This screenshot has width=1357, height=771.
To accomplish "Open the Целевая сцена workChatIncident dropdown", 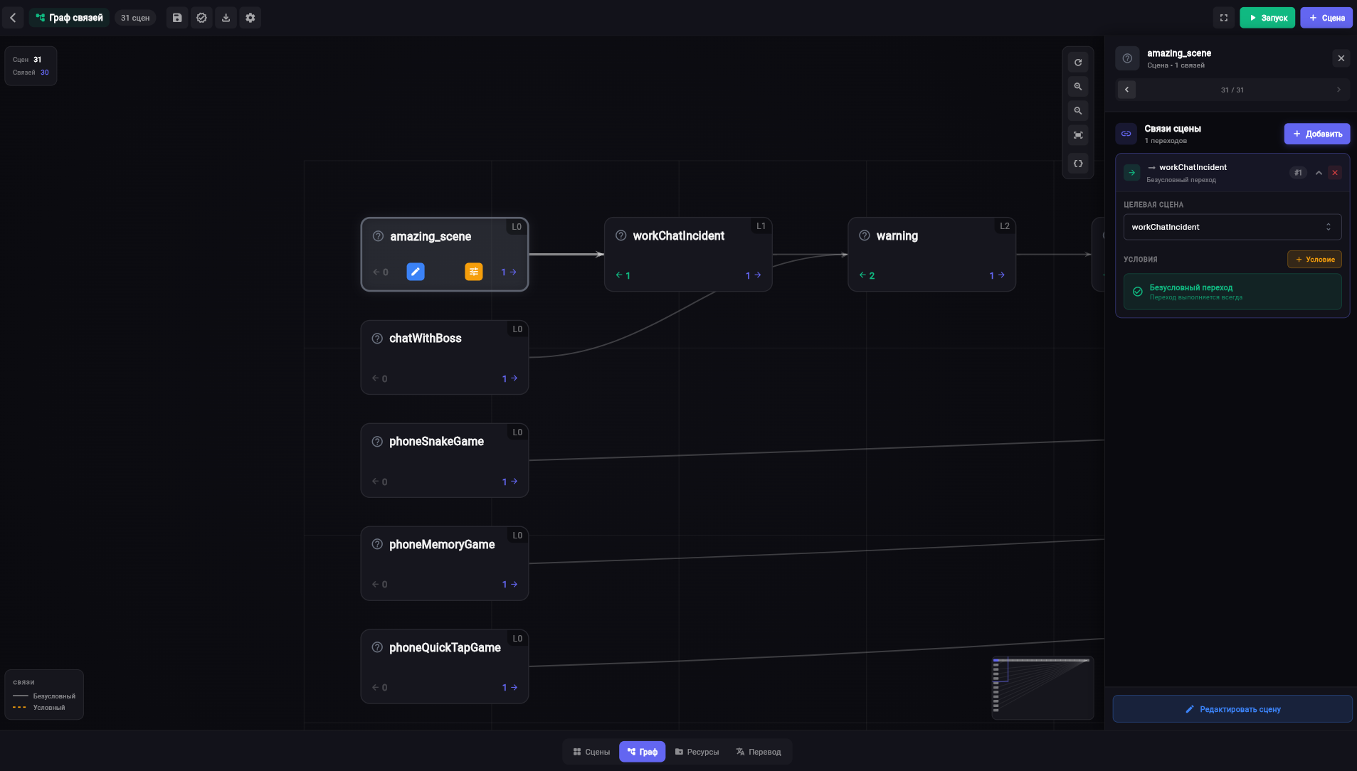I will tap(1232, 227).
